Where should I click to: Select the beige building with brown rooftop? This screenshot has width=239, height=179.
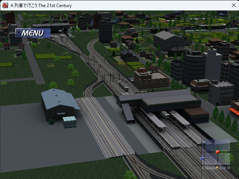click(x=151, y=77)
